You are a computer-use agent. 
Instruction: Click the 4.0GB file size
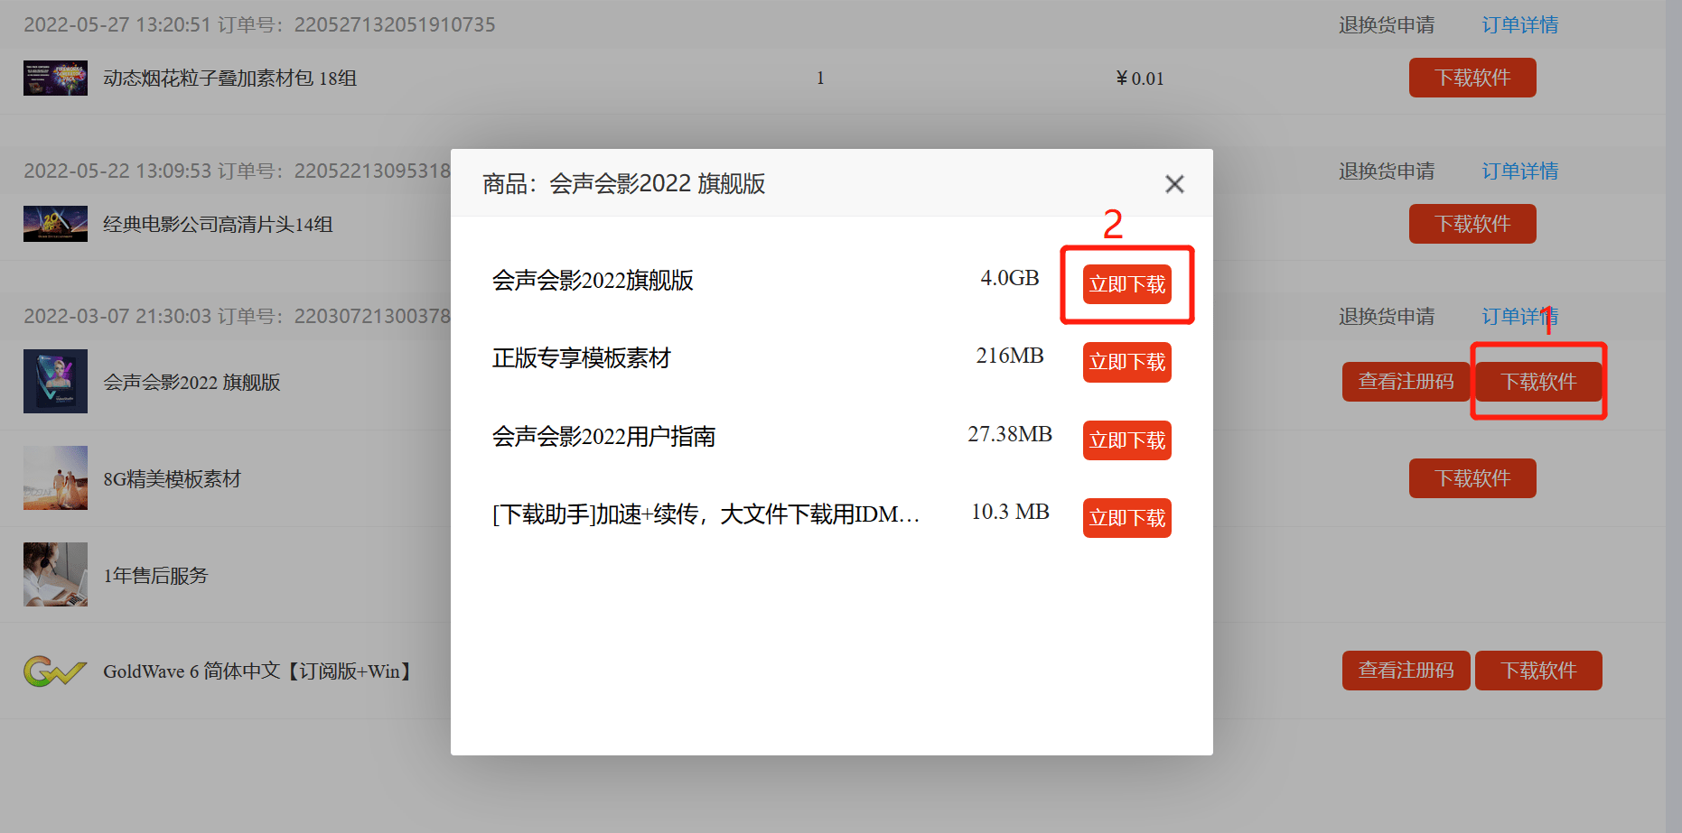click(1010, 278)
